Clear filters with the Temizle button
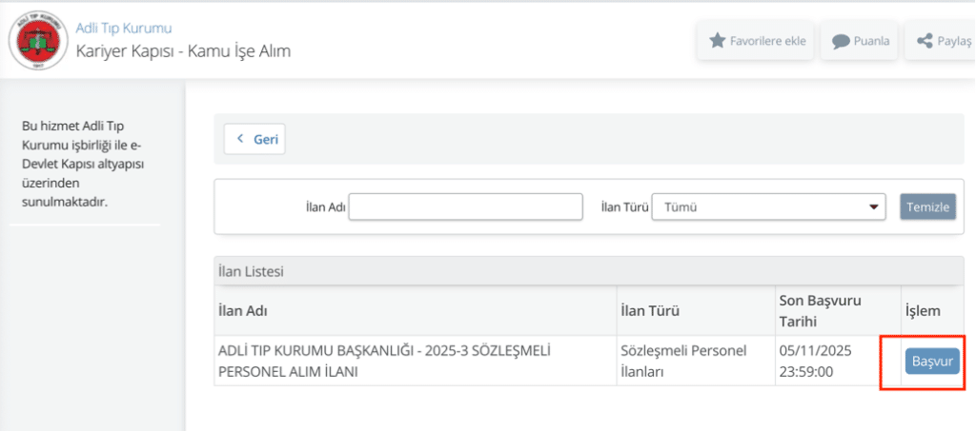The width and height of the screenshot is (976, 431). 927,206
